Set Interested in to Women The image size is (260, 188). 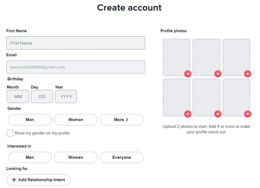coord(76,158)
